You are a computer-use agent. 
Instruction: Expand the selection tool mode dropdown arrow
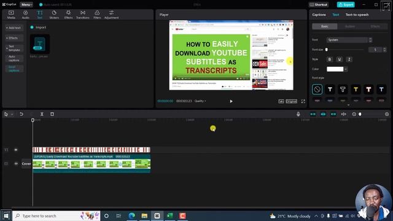click(x=12, y=114)
